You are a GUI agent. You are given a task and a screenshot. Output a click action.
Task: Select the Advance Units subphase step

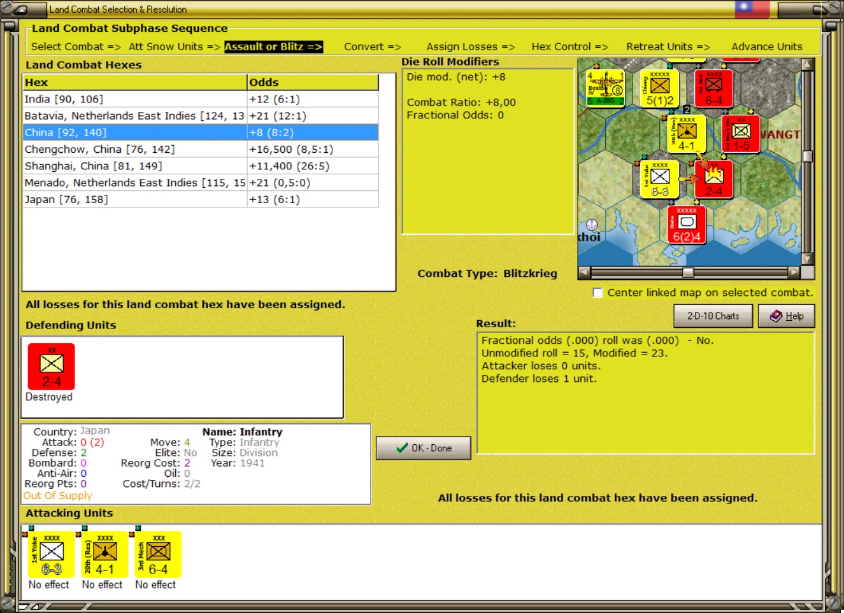tap(767, 46)
